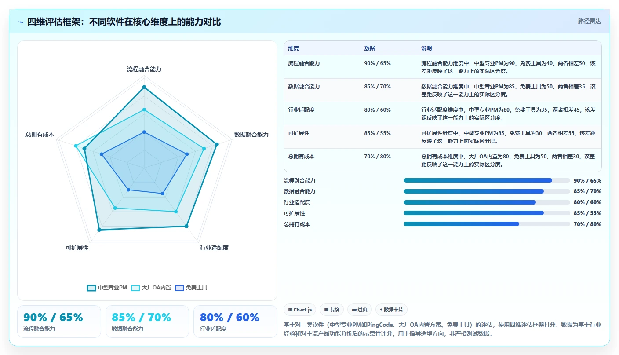Screen dimensions: 619x355
Task: Click the 流程融合能力 axis label on radar chart
Action: 144,69
